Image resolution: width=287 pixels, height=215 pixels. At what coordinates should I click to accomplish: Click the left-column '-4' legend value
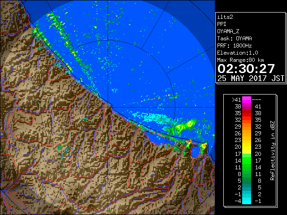238,201
